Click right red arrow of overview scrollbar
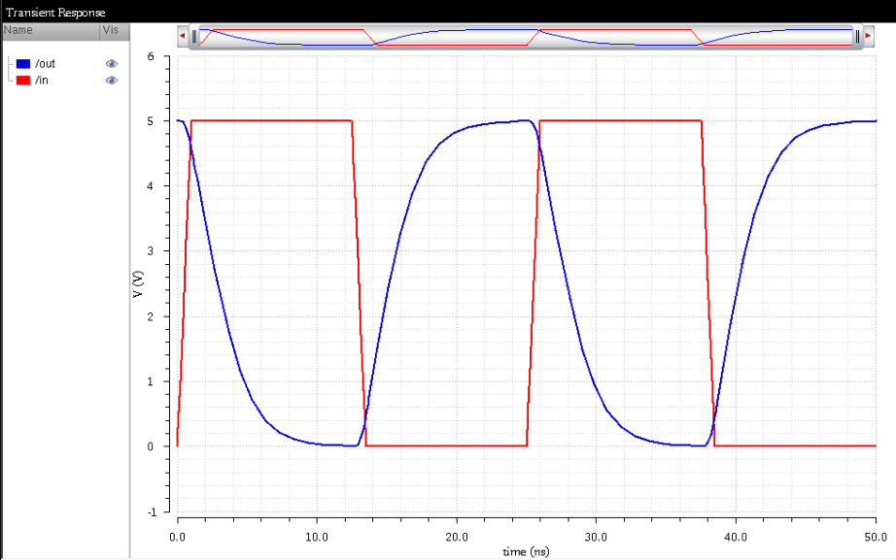This screenshot has height=560, width=896. click(868, 36)
